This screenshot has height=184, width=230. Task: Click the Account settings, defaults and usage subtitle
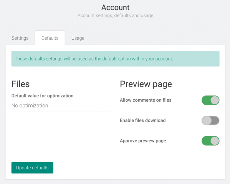[116, 15]
